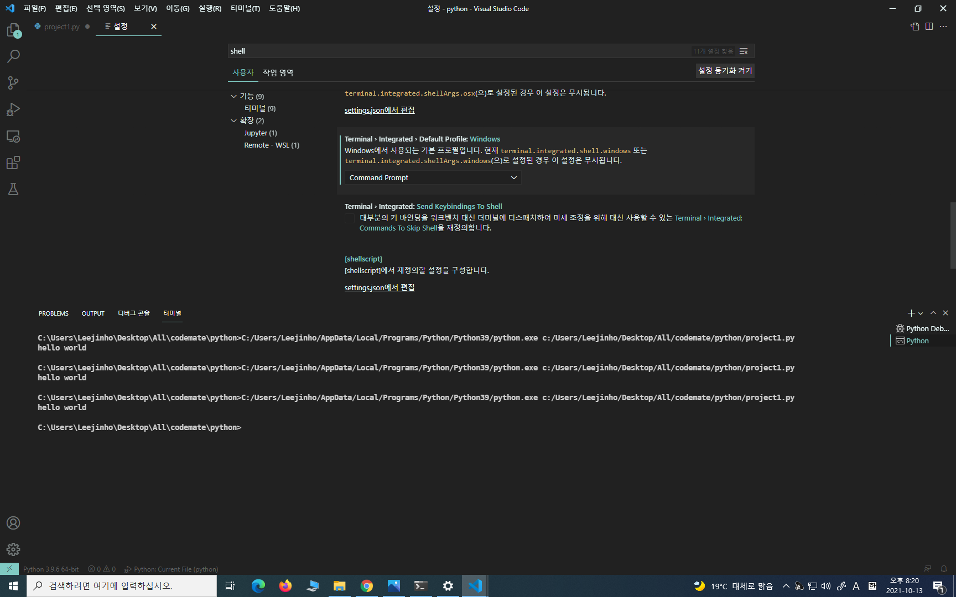Open the Explorer view in activity bar

[13, 30]
